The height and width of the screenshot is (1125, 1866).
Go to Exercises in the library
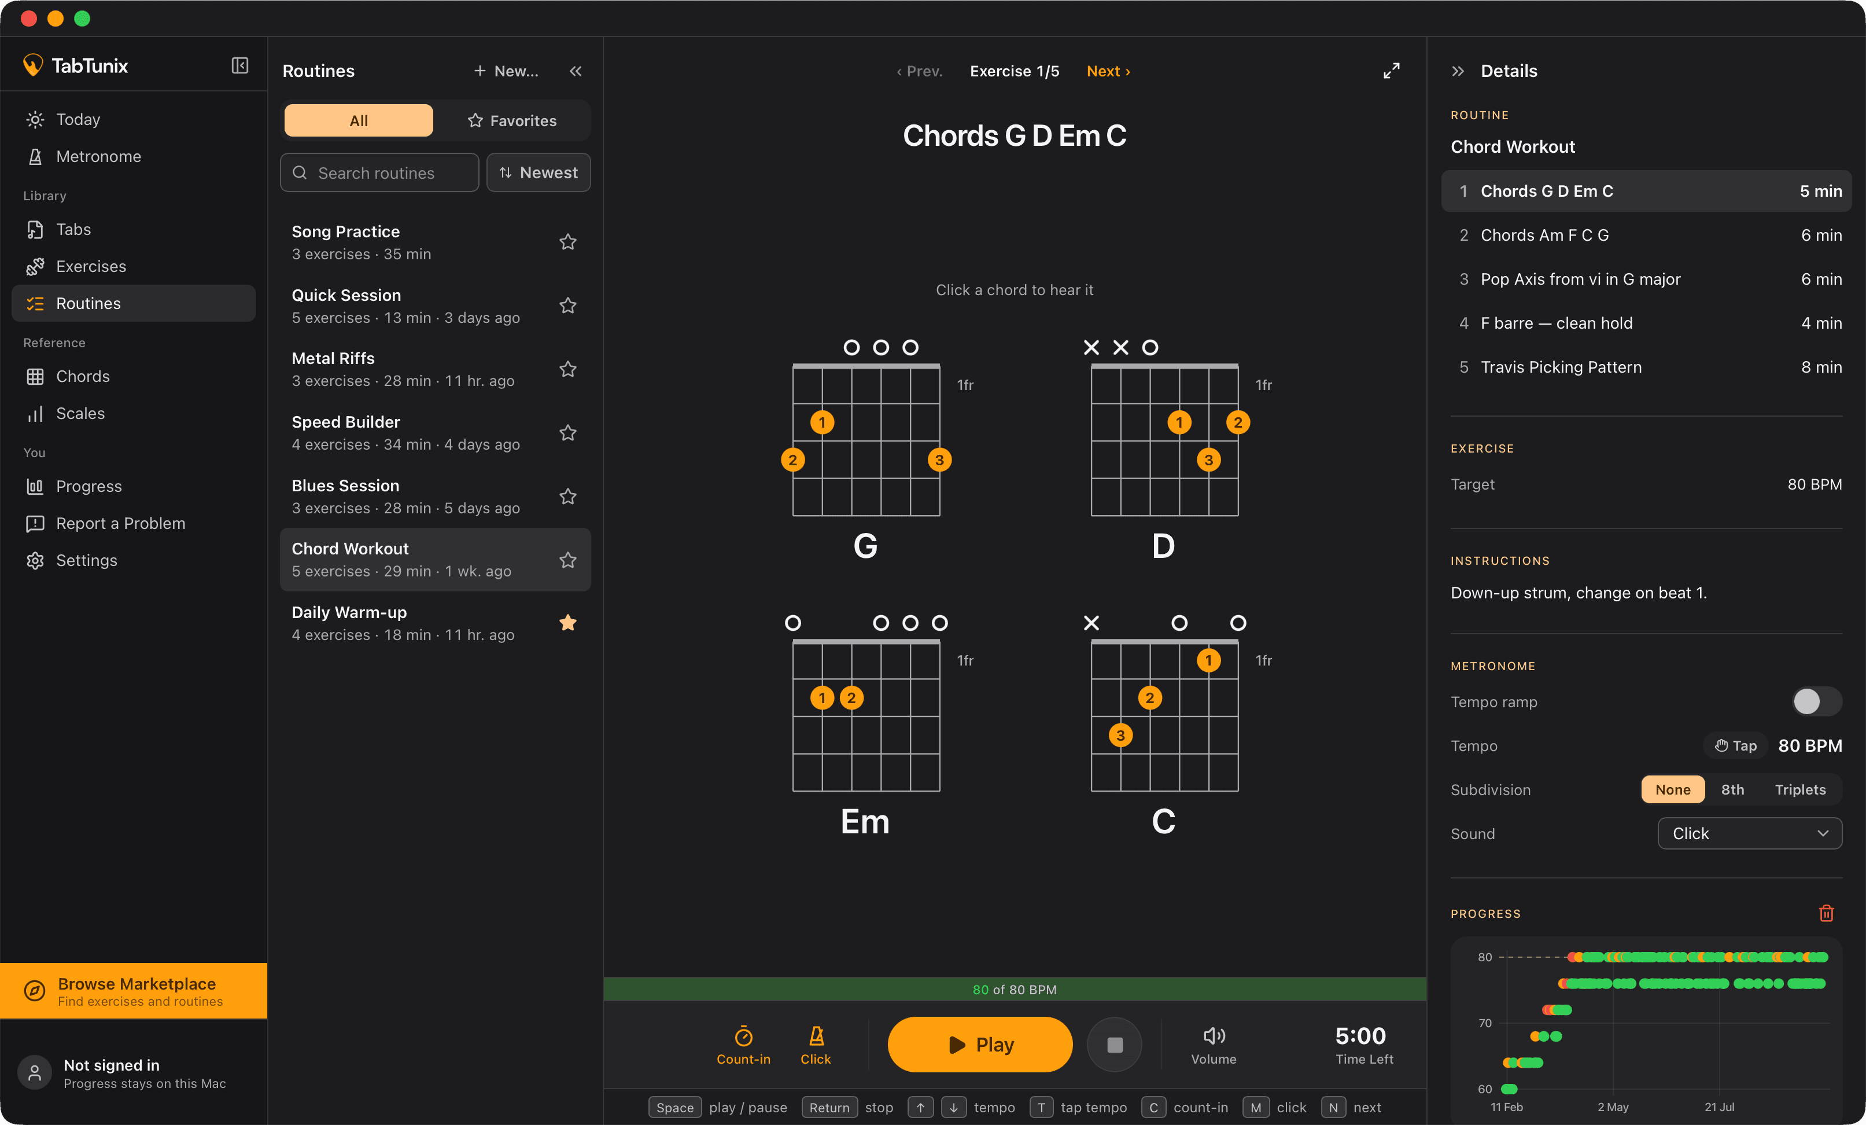click(133, 267)
